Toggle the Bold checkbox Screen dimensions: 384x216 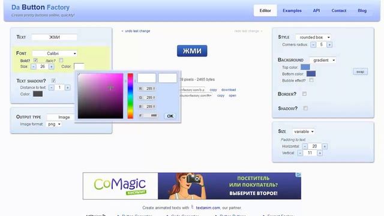pyautogui.click(x=35, y=60)
